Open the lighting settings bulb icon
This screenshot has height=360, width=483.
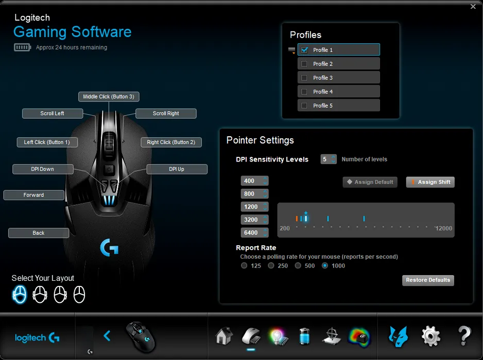click(x=278, y=336)
